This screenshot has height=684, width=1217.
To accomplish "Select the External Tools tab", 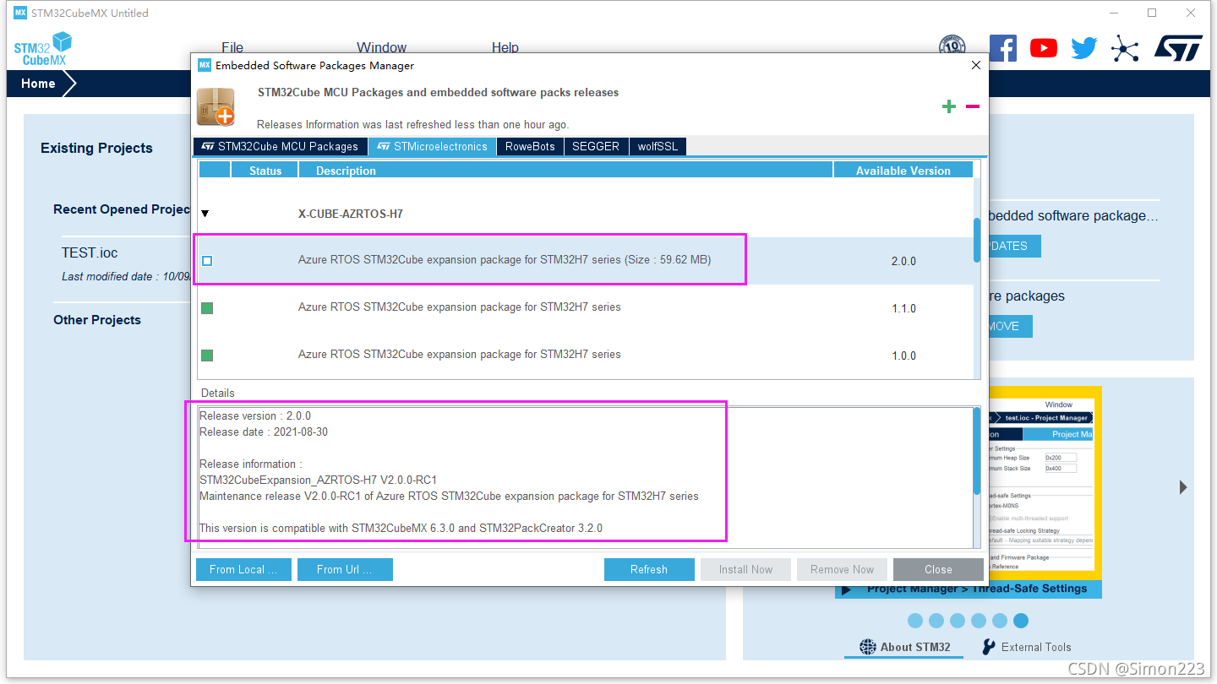I will coord(1026,647).
